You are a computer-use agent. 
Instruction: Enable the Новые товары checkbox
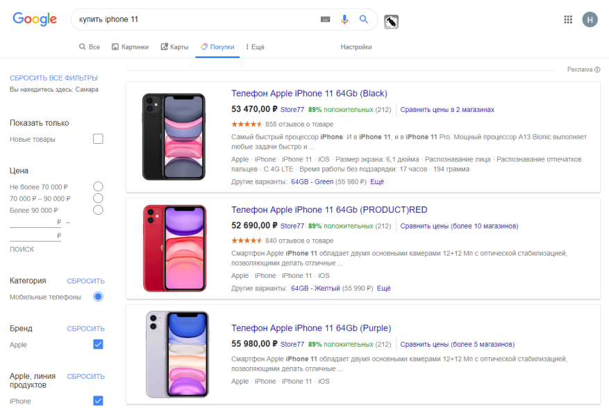point(98,139)
